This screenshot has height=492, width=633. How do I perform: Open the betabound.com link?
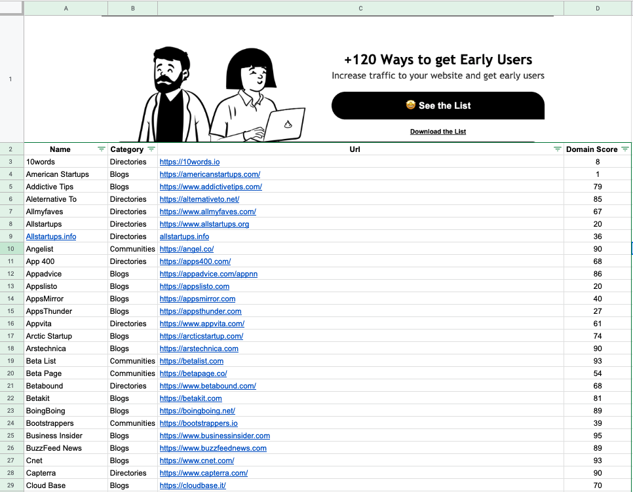(208, 387)
